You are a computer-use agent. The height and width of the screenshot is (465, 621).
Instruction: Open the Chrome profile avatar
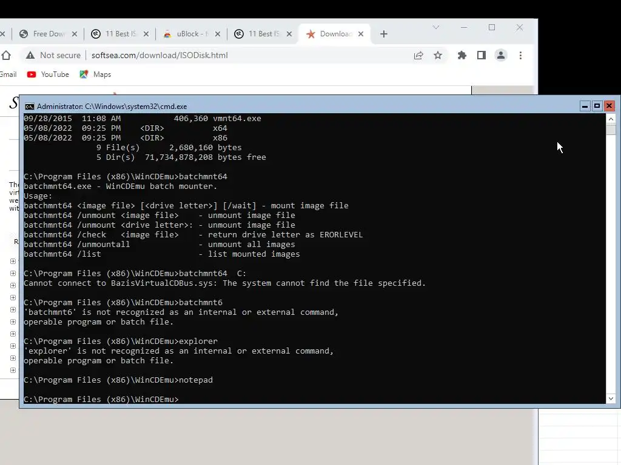(500, 55)
